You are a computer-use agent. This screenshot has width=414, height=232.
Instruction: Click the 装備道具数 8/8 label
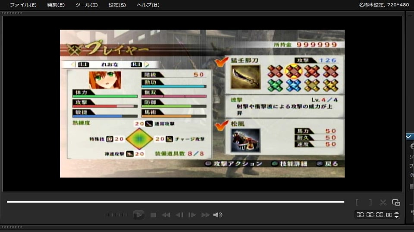point(179,154)
